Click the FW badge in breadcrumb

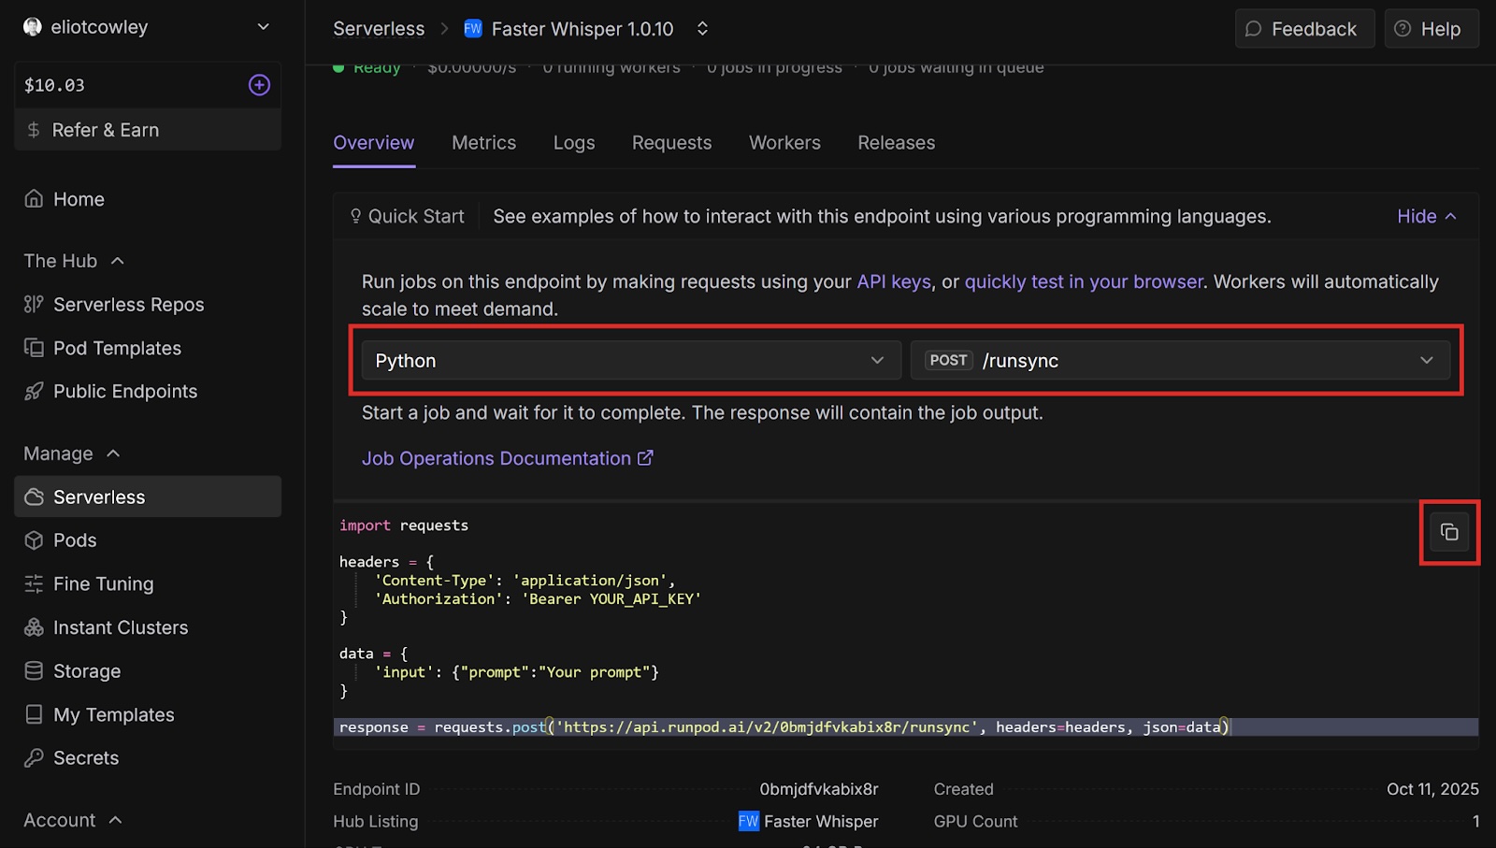tap(473, 28)
